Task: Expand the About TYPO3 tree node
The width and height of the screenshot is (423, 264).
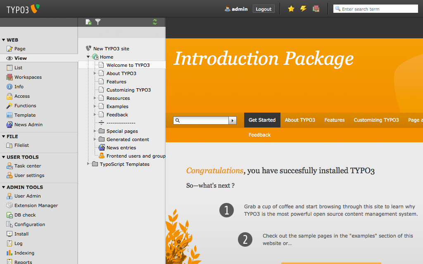Action: tap(95, 73)
